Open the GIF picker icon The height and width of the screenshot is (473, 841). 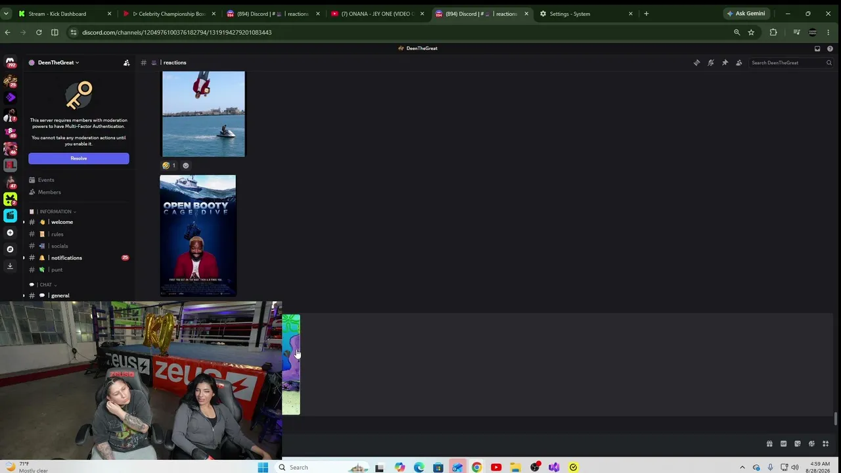pos(783,444)
